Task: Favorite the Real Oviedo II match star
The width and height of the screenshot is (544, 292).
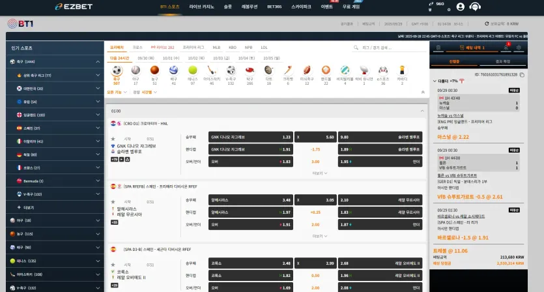Action: point(113,265)
